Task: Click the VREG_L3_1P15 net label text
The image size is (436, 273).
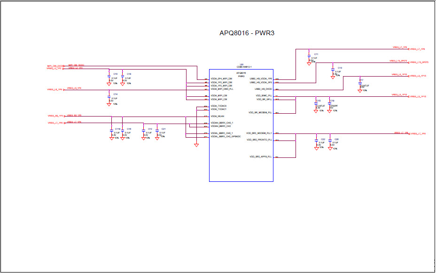Action: click(400, 75)
